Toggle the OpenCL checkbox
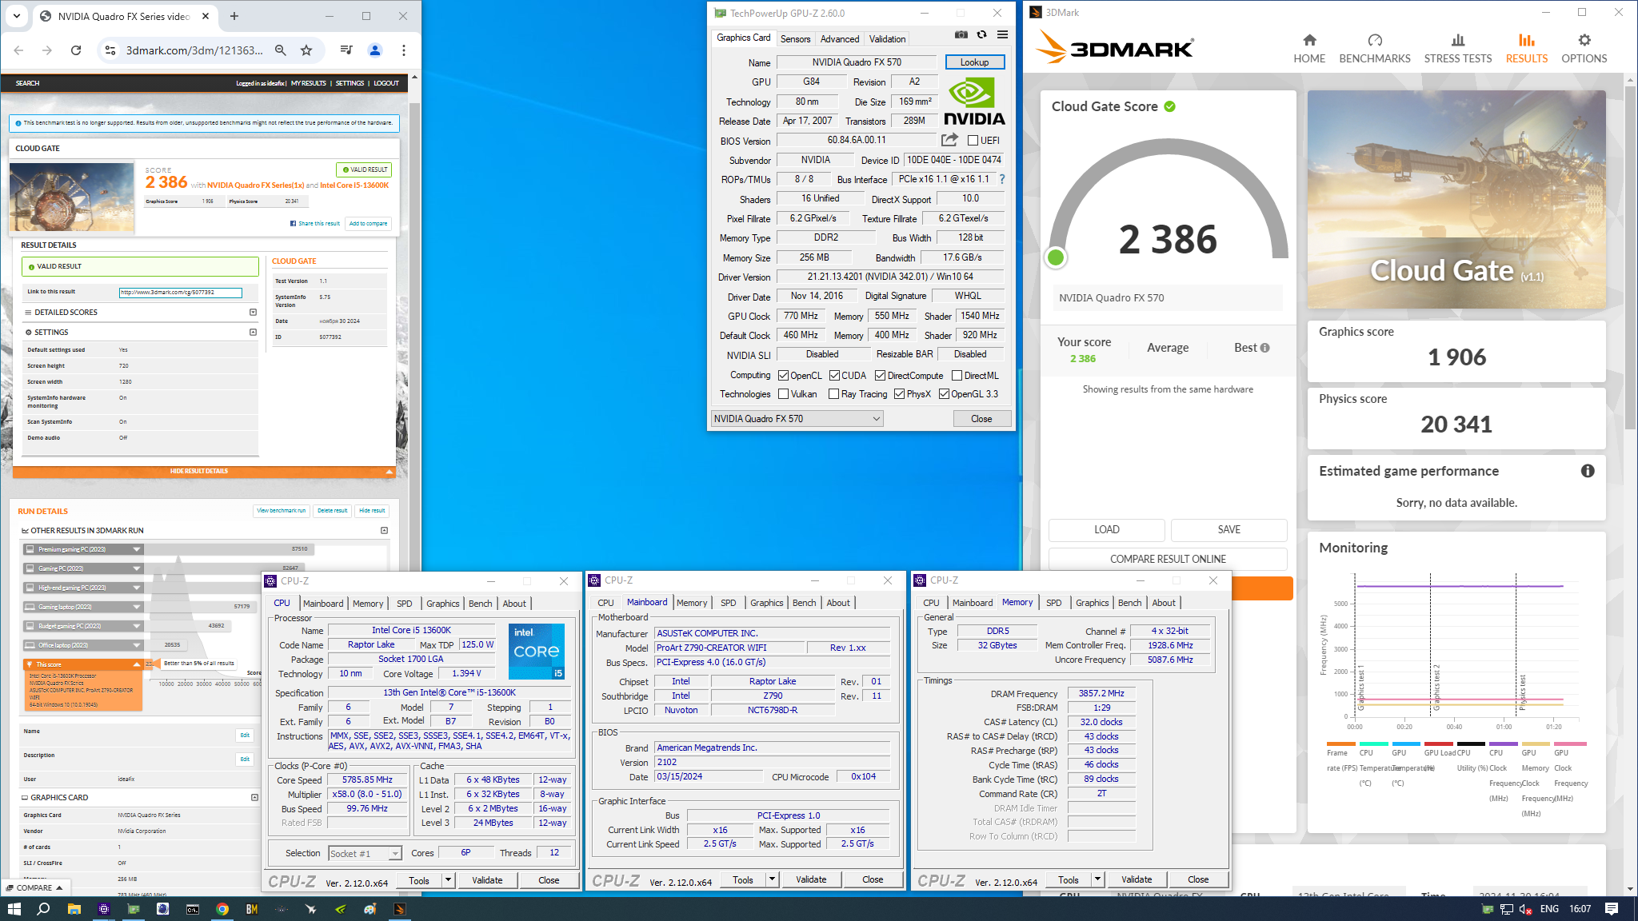 click(x=783, y=376)
